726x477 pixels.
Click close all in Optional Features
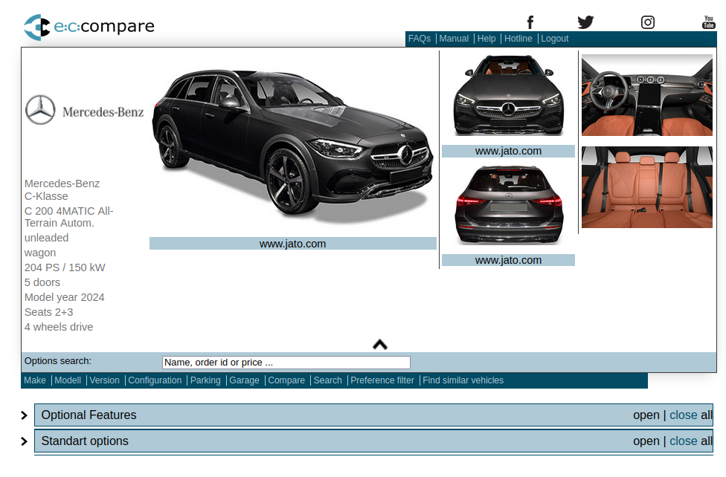point(684,415)
